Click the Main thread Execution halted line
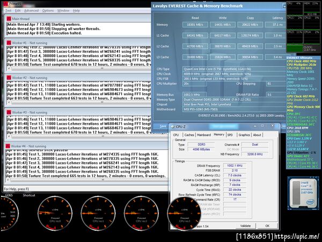 pos(44,33)
